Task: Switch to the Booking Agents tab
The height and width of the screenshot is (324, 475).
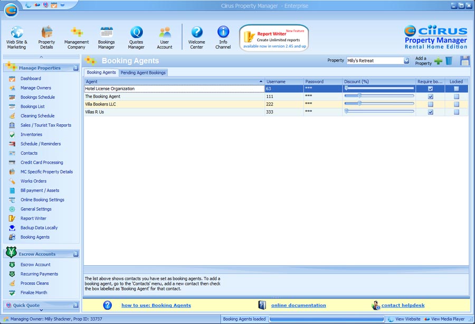Action: tap(101, 73)
